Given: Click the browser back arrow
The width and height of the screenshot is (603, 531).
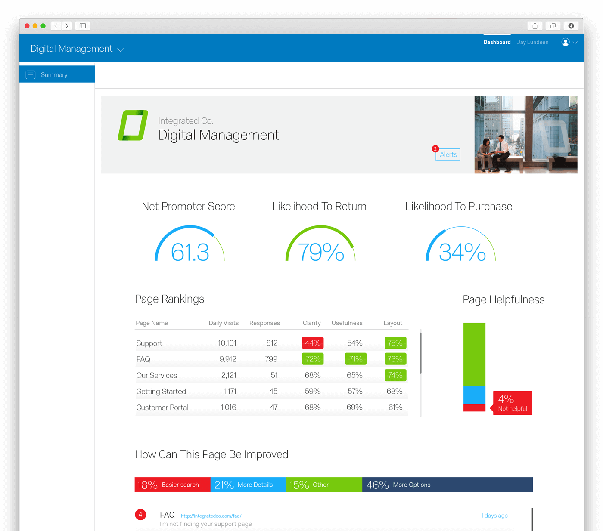Looking at the screenshot, I should 56,26.
